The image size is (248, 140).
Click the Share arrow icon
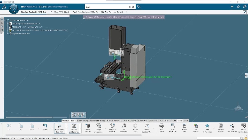tap(238, 7)
